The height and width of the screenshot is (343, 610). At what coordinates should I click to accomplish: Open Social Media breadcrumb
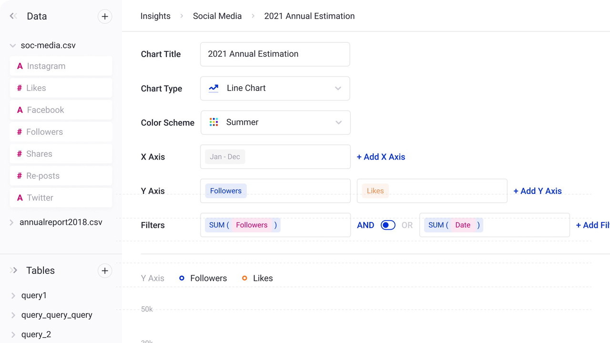click(x=217, y=16)
